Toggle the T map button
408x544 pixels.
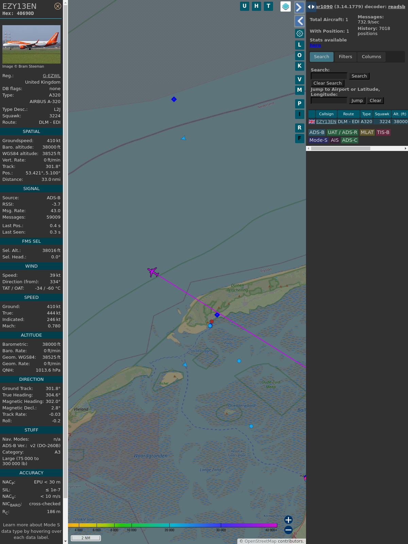tap(269, 6)
